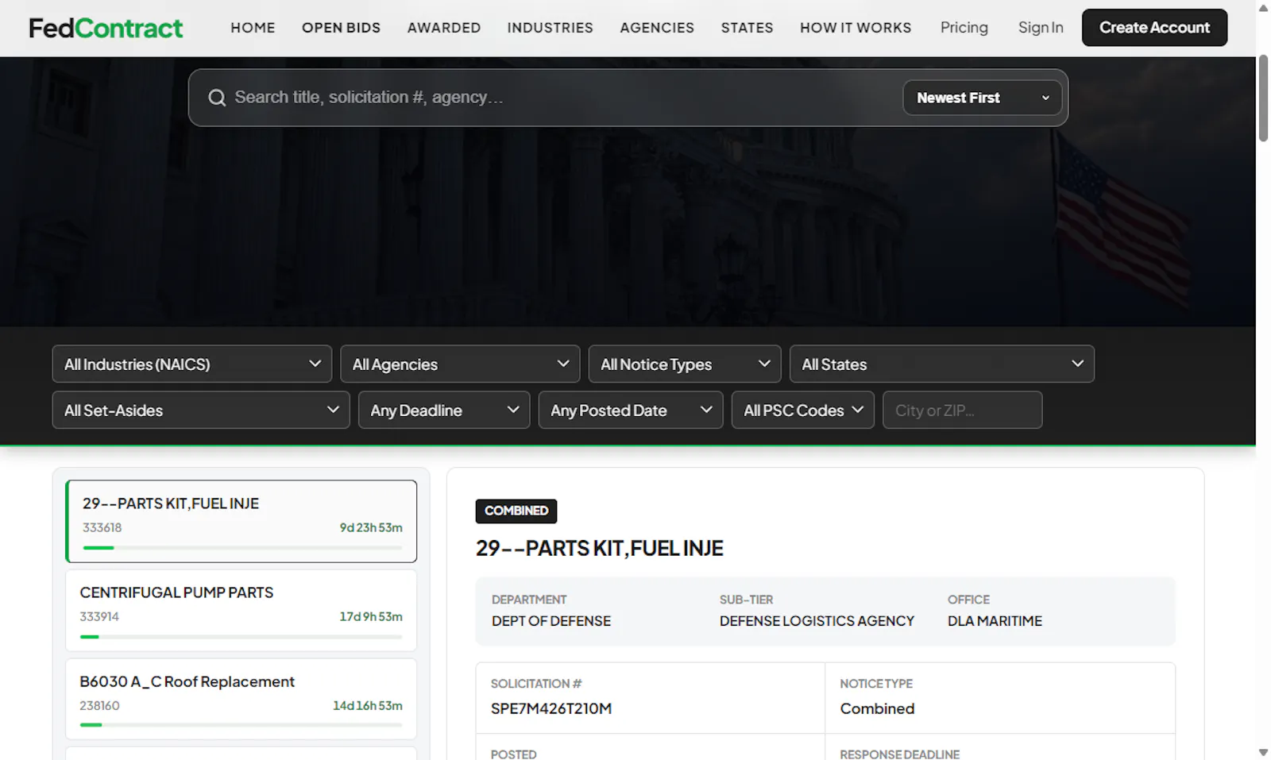Open the All Notice Types dropdown
This screenshot has width=1271, height=760.
point(685,364)
